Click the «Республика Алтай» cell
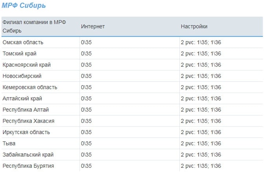 [26, 110]
